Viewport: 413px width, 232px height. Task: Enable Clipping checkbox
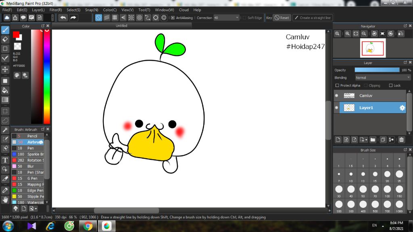click(x=365, y=85)
